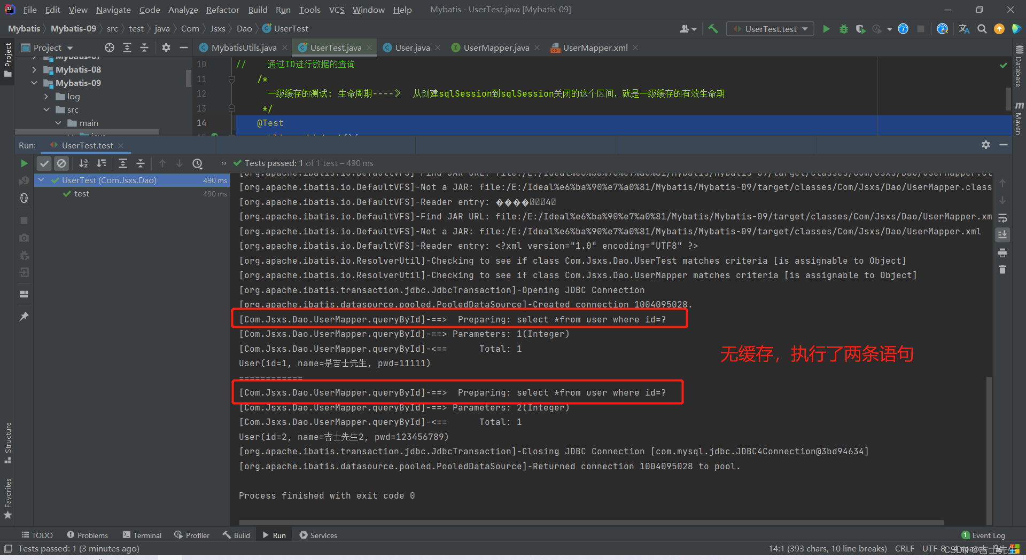Switch to MybatisUtils.java tab
Viewport: 1026px width, 560px height.
(244, 48)
